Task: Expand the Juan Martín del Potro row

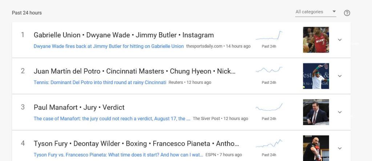Action: point(340,76)
